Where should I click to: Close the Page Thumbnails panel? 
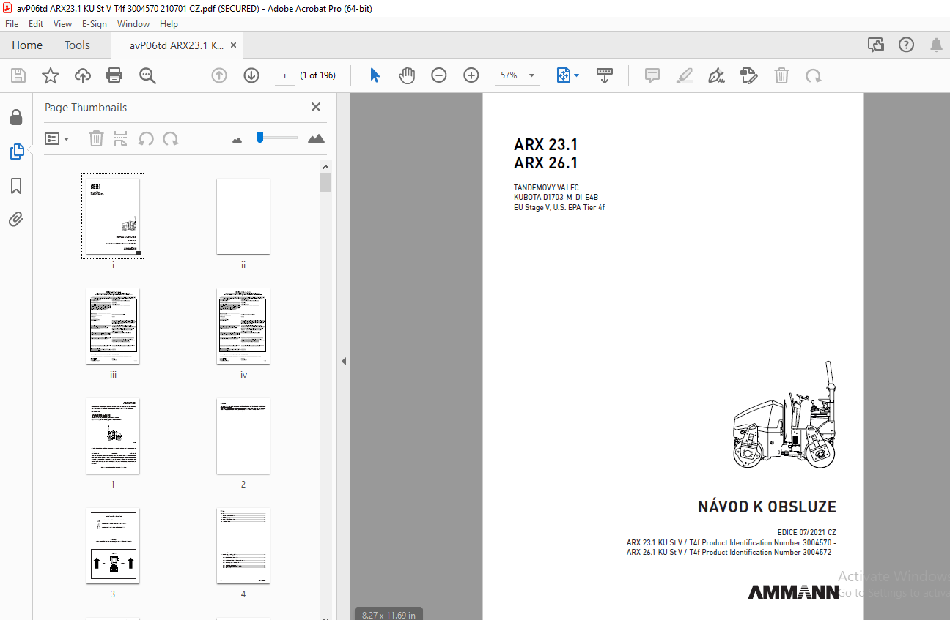pyautogui.click(x=316, y=107)
